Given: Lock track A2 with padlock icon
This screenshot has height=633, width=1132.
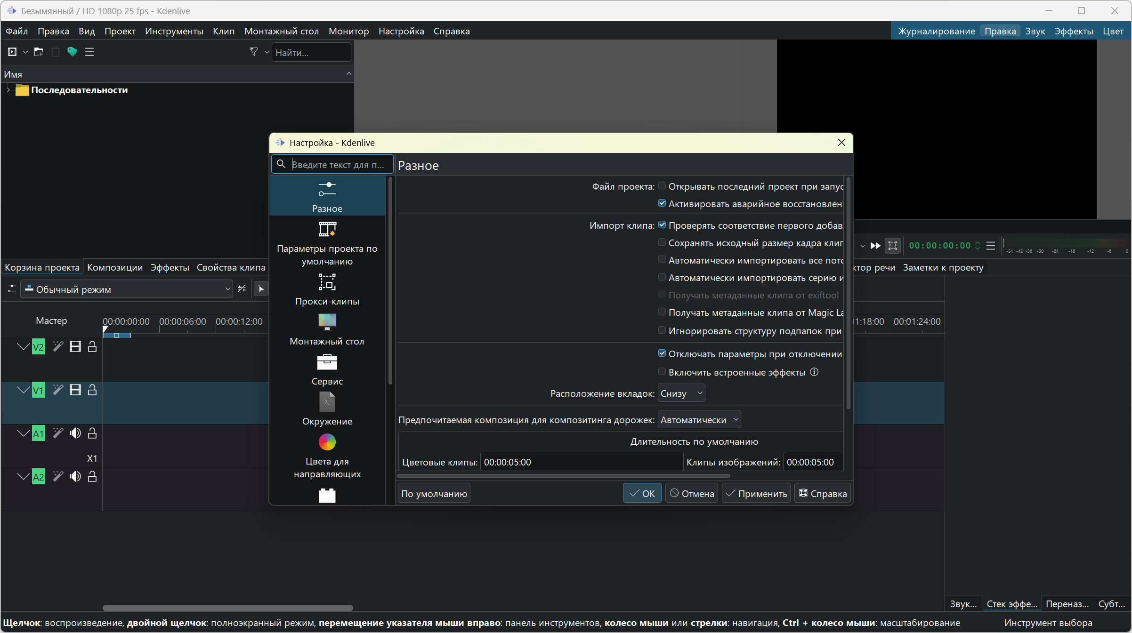Looking at the screenshot, I should pos(92,477).
